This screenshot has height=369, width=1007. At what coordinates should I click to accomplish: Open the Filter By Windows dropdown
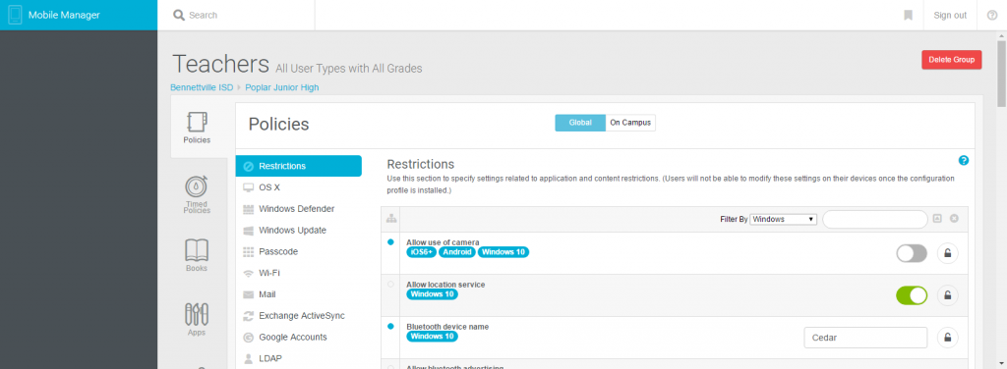point(783,219)
